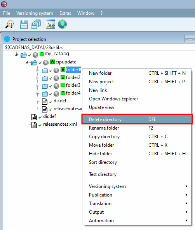Image resolution: width=195 pixels, height=230 pixels.
Task: Click the green 8 badge next to folder3
Action: 63,85
